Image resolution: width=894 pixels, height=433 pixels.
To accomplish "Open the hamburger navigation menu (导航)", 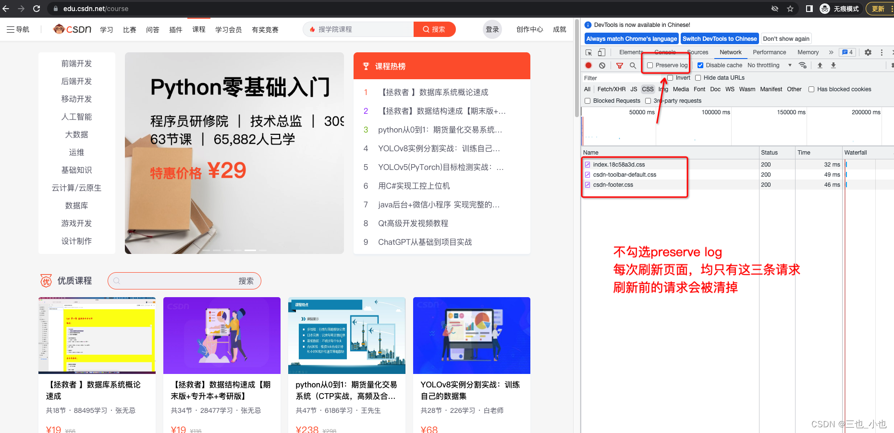I will tap(18, 29).
